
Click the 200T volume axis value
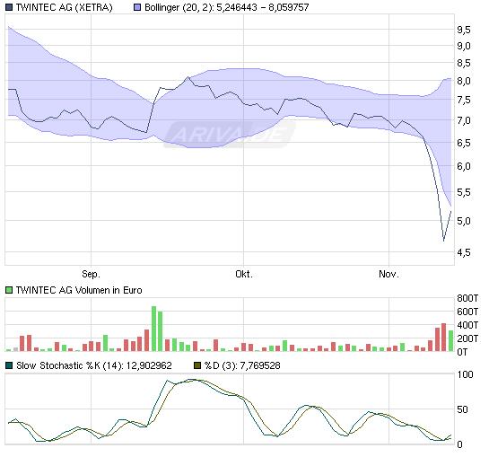(467, 338)
